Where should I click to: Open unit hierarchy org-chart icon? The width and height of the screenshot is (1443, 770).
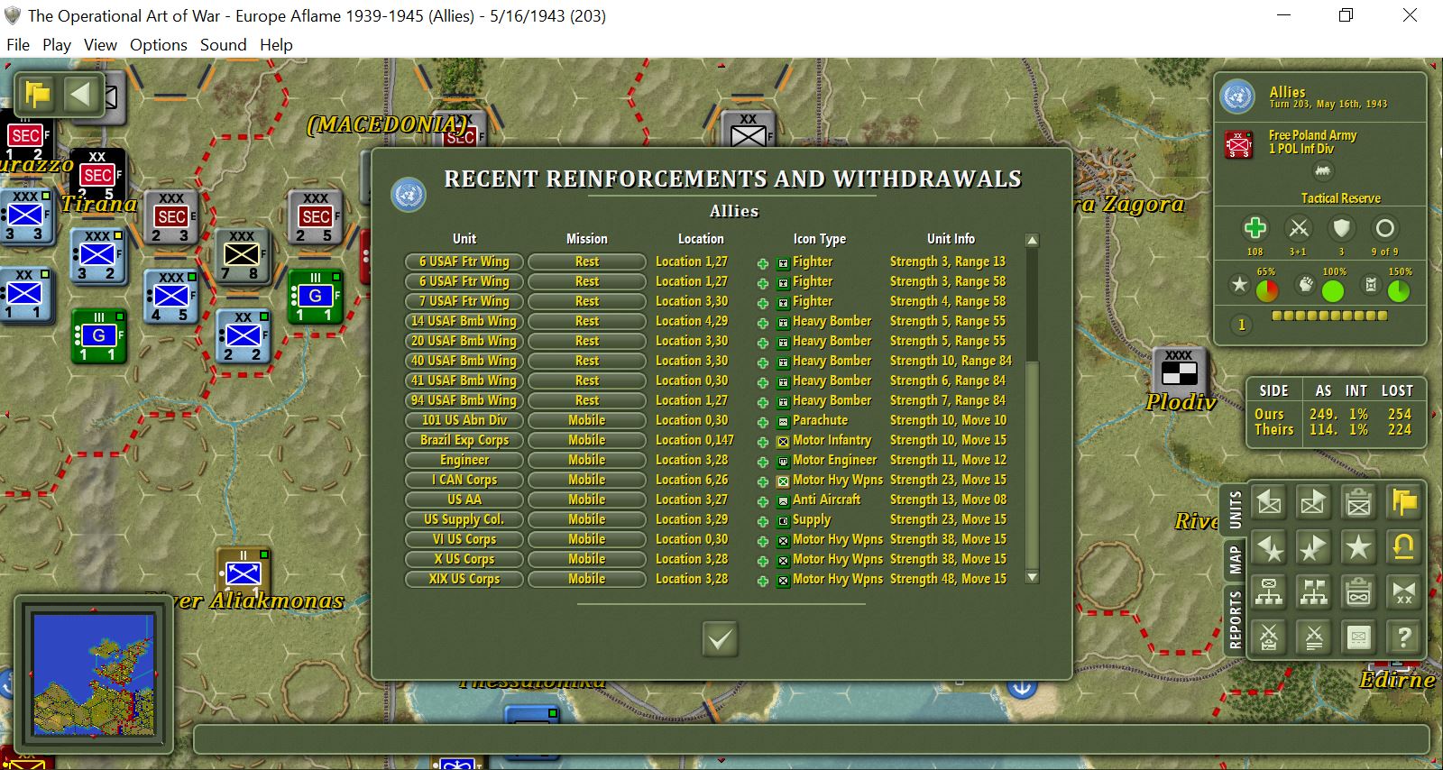(1269, 592)
